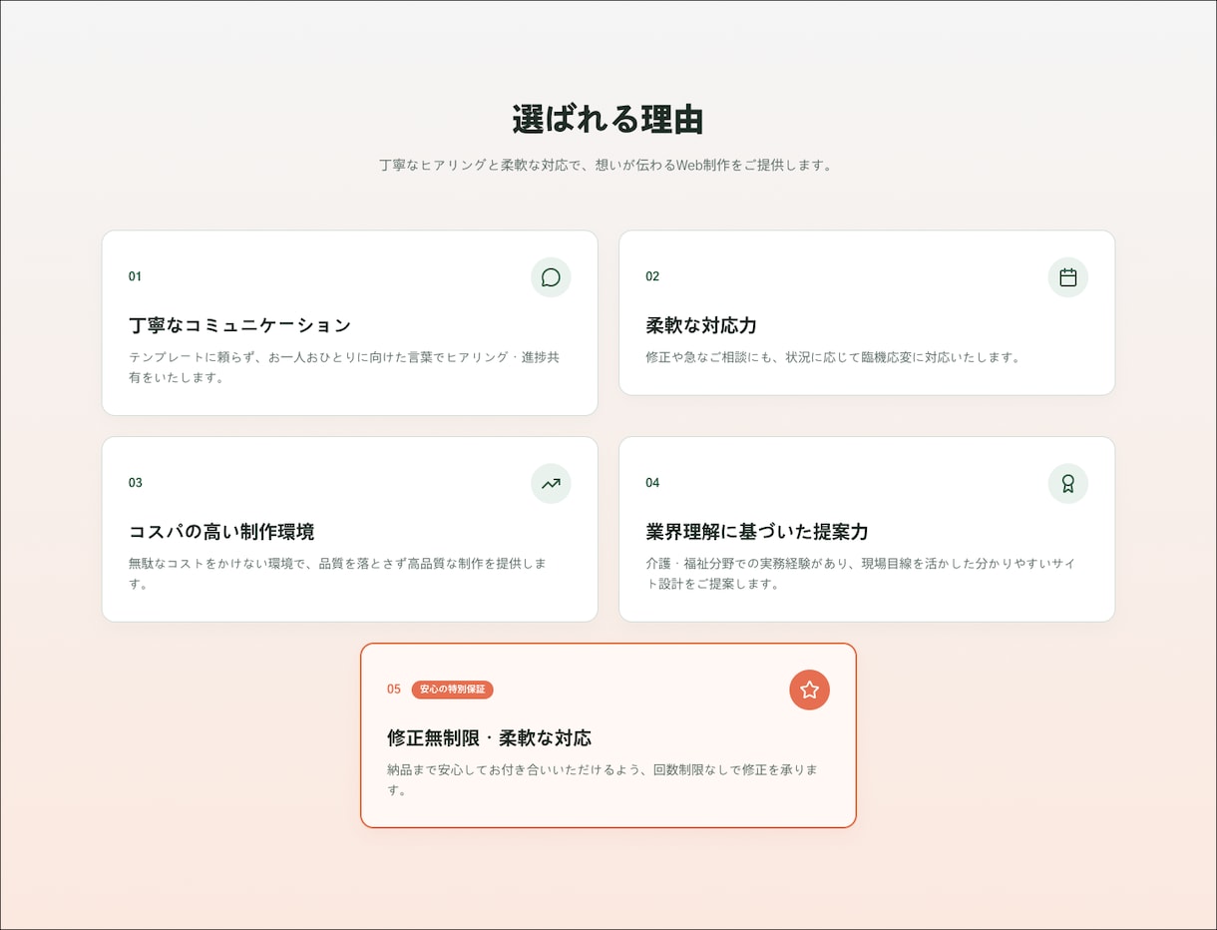Click the calendar icon in card 02

tap(1067, 277)
